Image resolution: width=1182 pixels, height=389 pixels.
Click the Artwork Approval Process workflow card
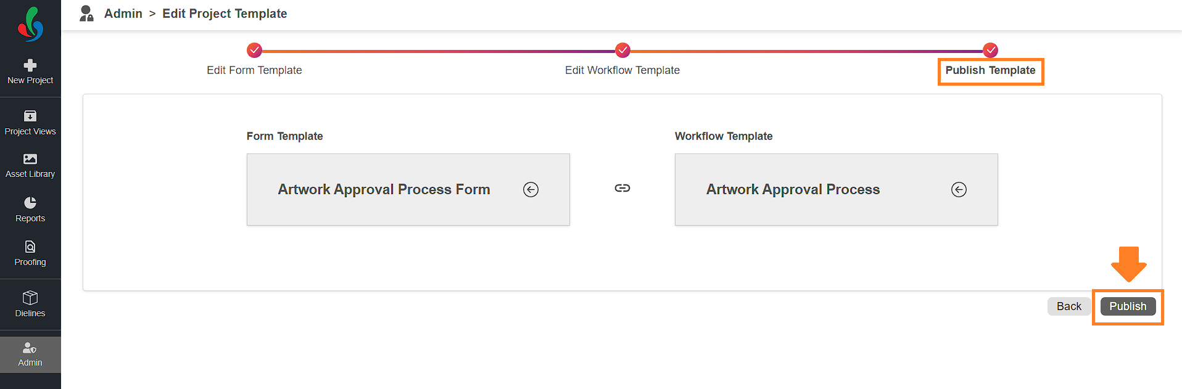[x=793, y=189]
